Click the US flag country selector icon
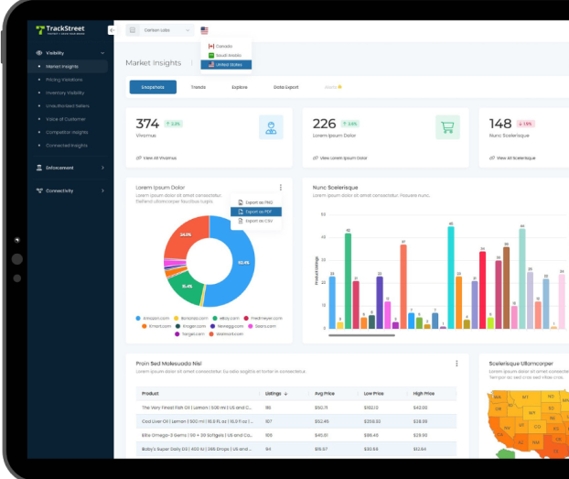569x479 pixels. click(204, 30)
